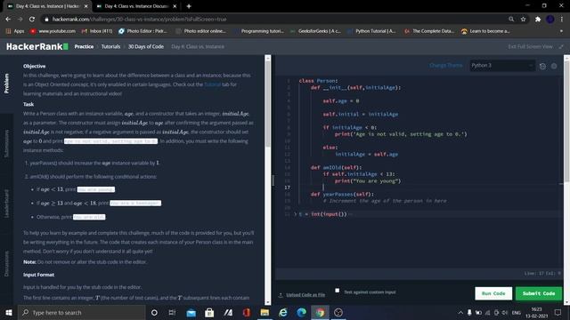Open the Learn to become a bookmark
The height and width of the screenshot is (320, 570).
[x=485, y=31]
